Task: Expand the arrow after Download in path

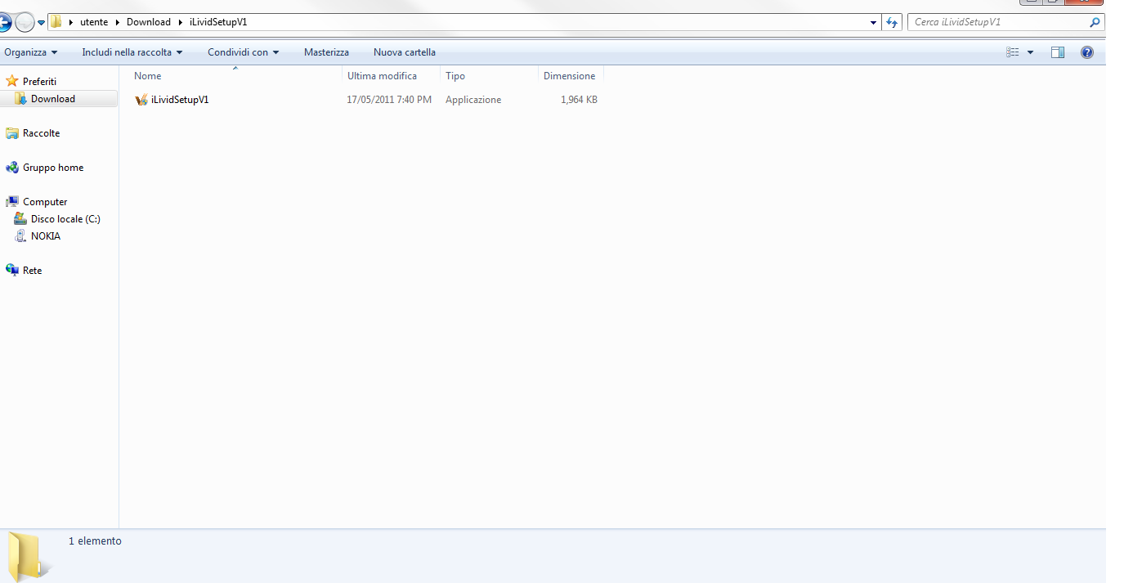Action: 180,22
